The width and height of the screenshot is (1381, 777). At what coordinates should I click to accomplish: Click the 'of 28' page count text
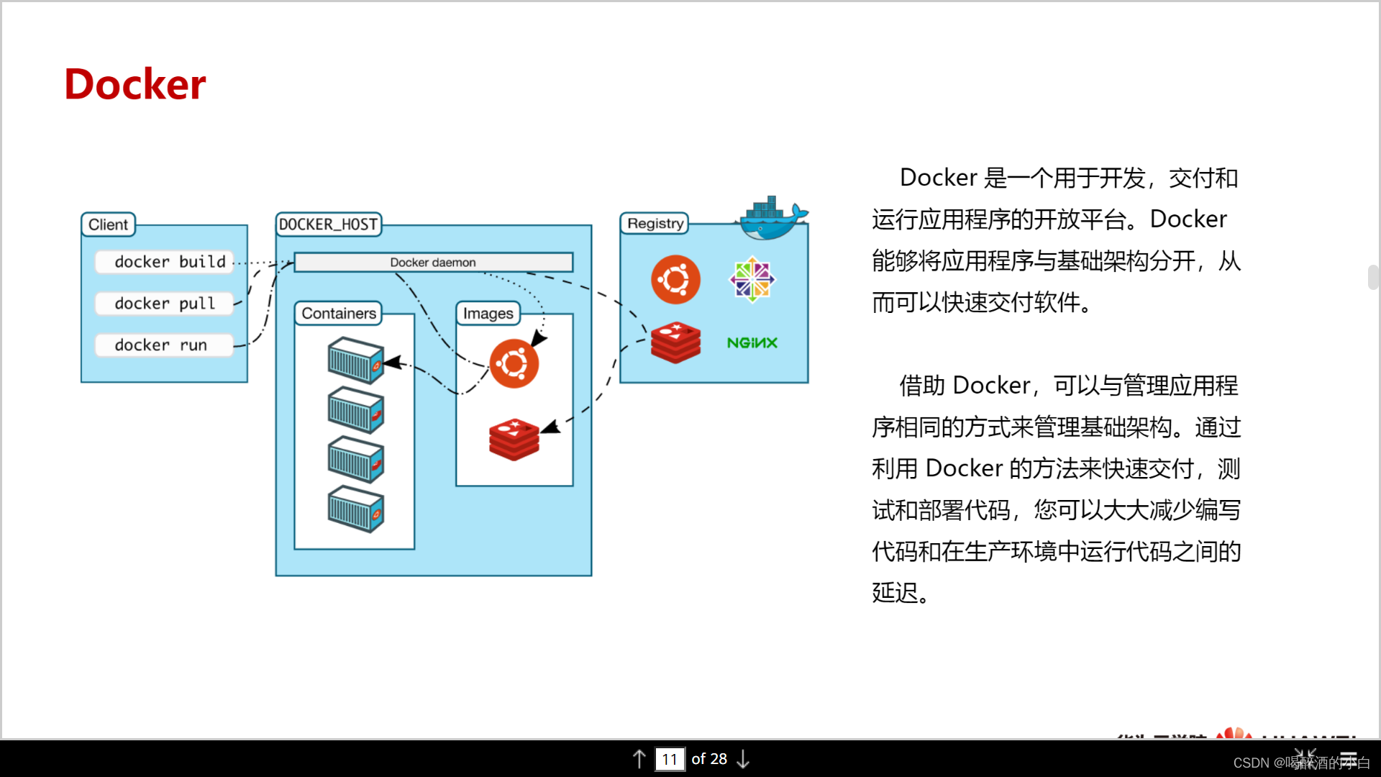pyautogui.click(x=709, y=759)
